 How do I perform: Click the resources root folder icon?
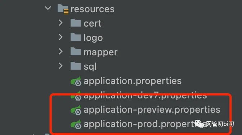tap(63, 9)
